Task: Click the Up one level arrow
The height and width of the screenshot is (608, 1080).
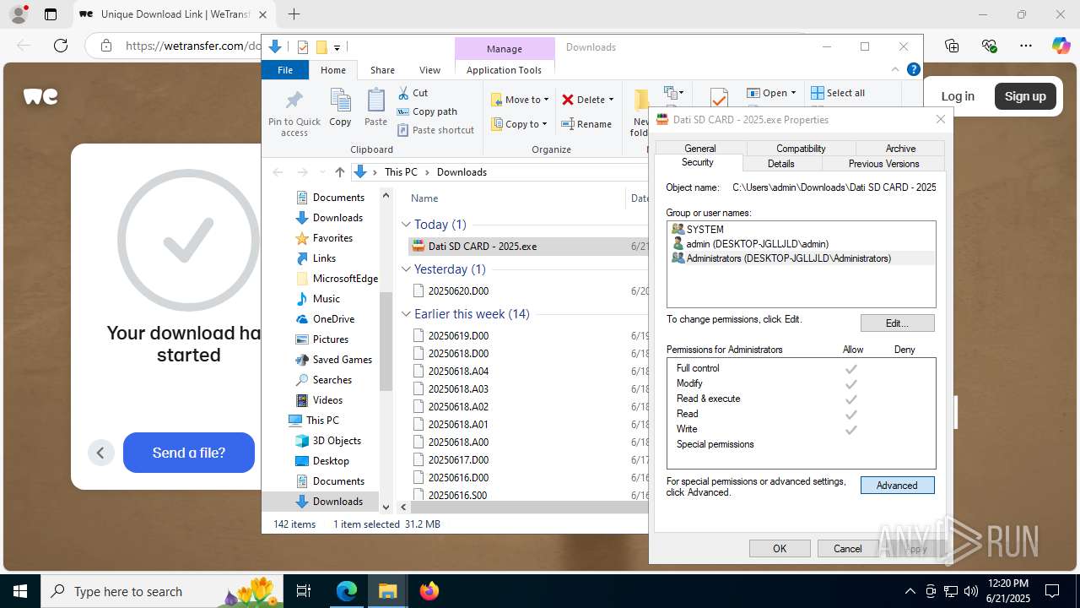Action: (340, 171)
